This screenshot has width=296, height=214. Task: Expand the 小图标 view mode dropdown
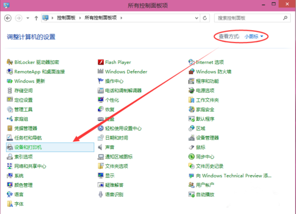pyautogui.click(x=254, y=37)
